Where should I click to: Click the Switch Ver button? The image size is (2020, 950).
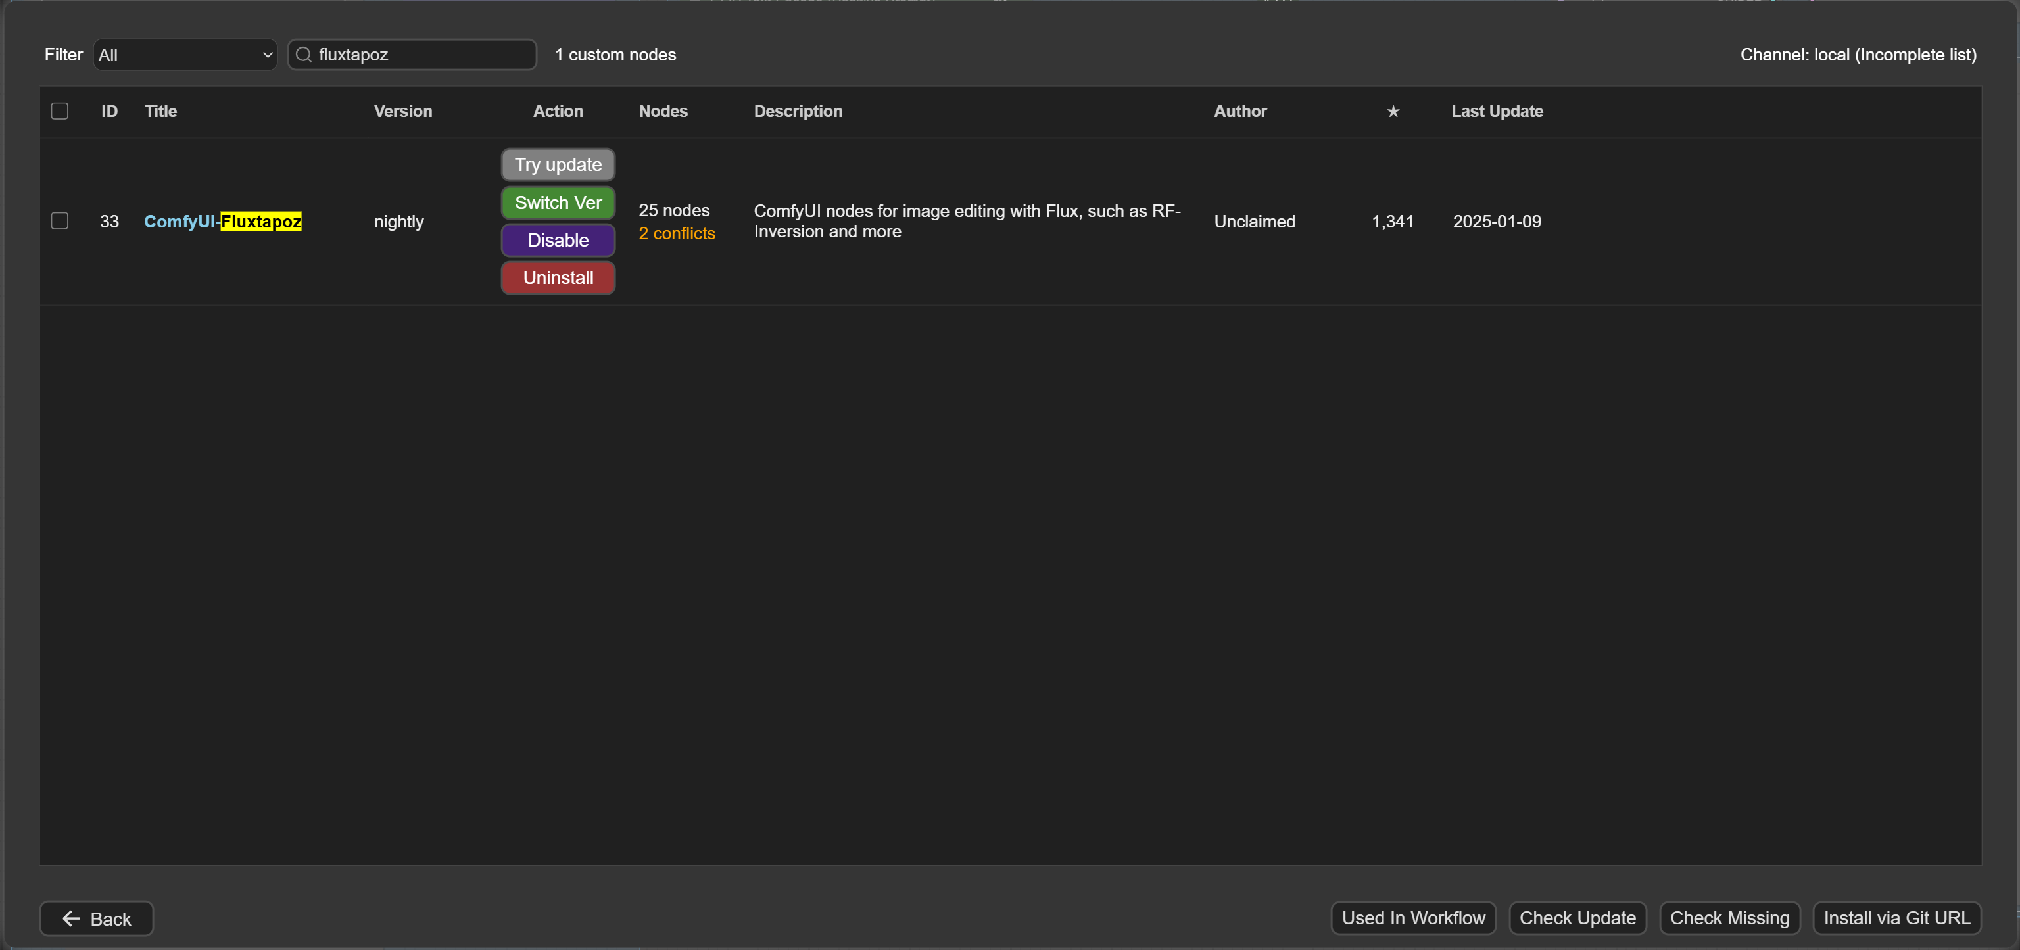coord(558,203)
